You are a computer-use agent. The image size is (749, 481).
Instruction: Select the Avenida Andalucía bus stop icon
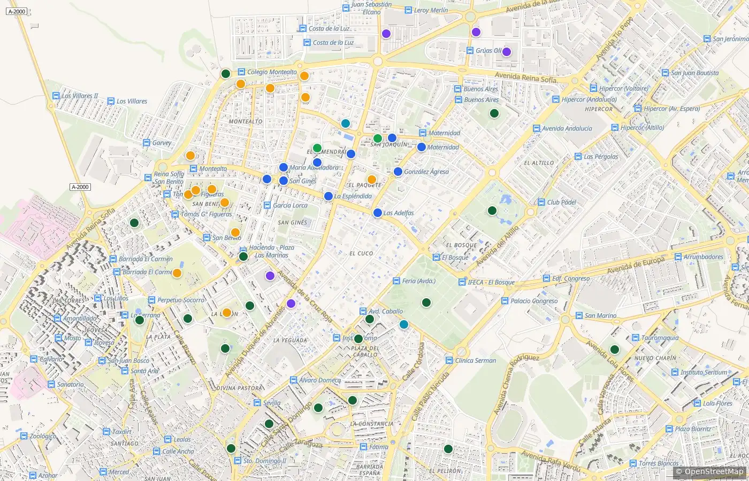click(536, 128)
